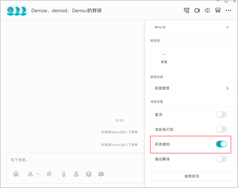238x188 pixels.
Task: Click the 写下消息 message input
Action: click(x=76, y=160)
